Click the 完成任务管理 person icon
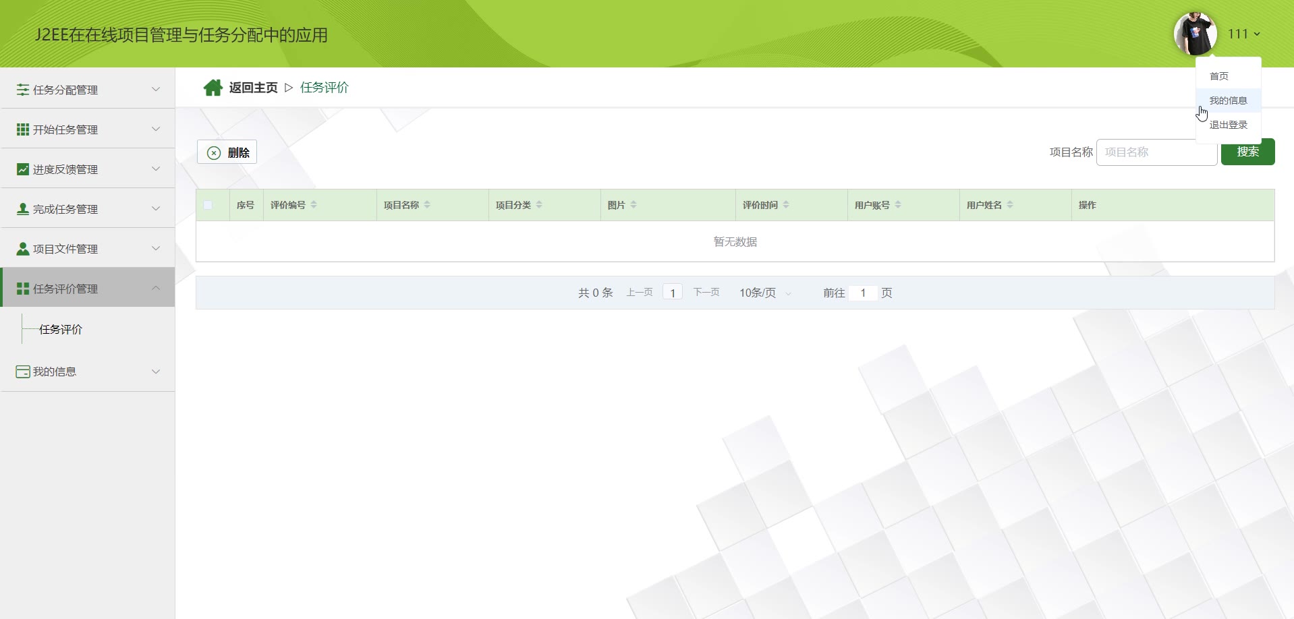This screenshot has width=1294, height=619. coord(23,208)
